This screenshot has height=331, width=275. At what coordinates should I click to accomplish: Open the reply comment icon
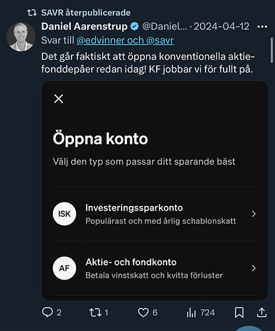(48, 312)
